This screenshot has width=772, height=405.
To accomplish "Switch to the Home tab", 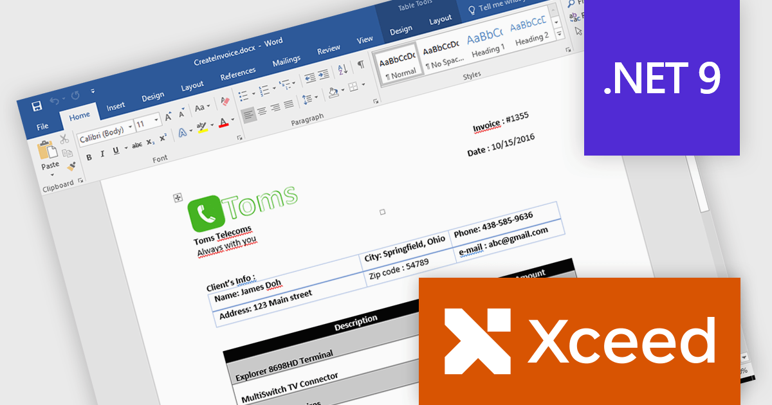I will 80,116.
